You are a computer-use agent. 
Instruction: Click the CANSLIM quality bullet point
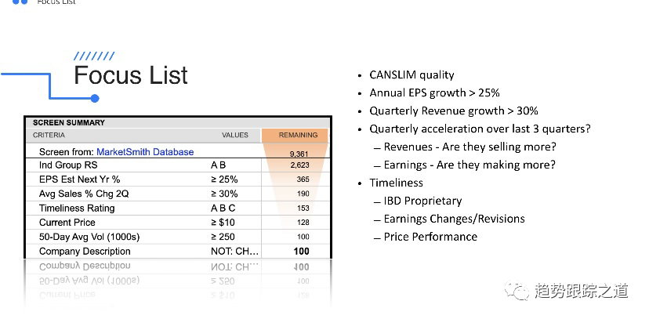tap(412, 75)
